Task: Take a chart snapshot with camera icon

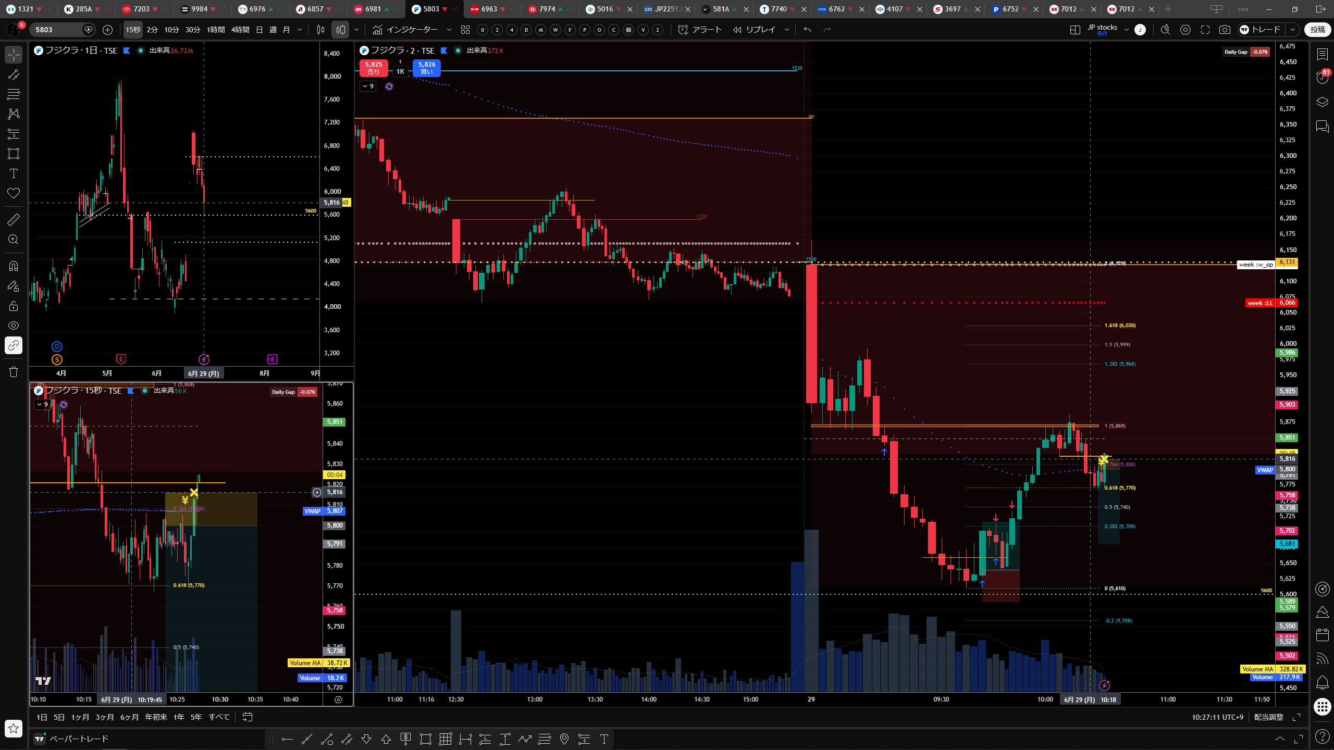Action: (x=1225, y=30)
